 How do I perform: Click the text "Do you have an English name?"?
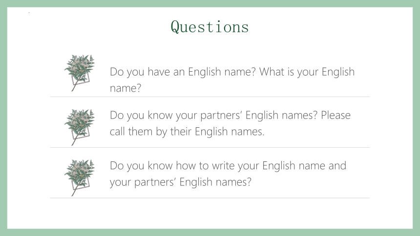(x=183, y=72)
